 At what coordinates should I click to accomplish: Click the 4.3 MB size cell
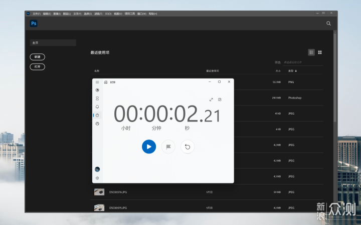277,176
